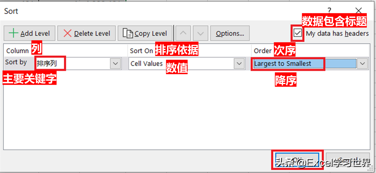Click the red X Delete Level icon
The width and height of the screenshot is (376, 173).
(67, 33)
